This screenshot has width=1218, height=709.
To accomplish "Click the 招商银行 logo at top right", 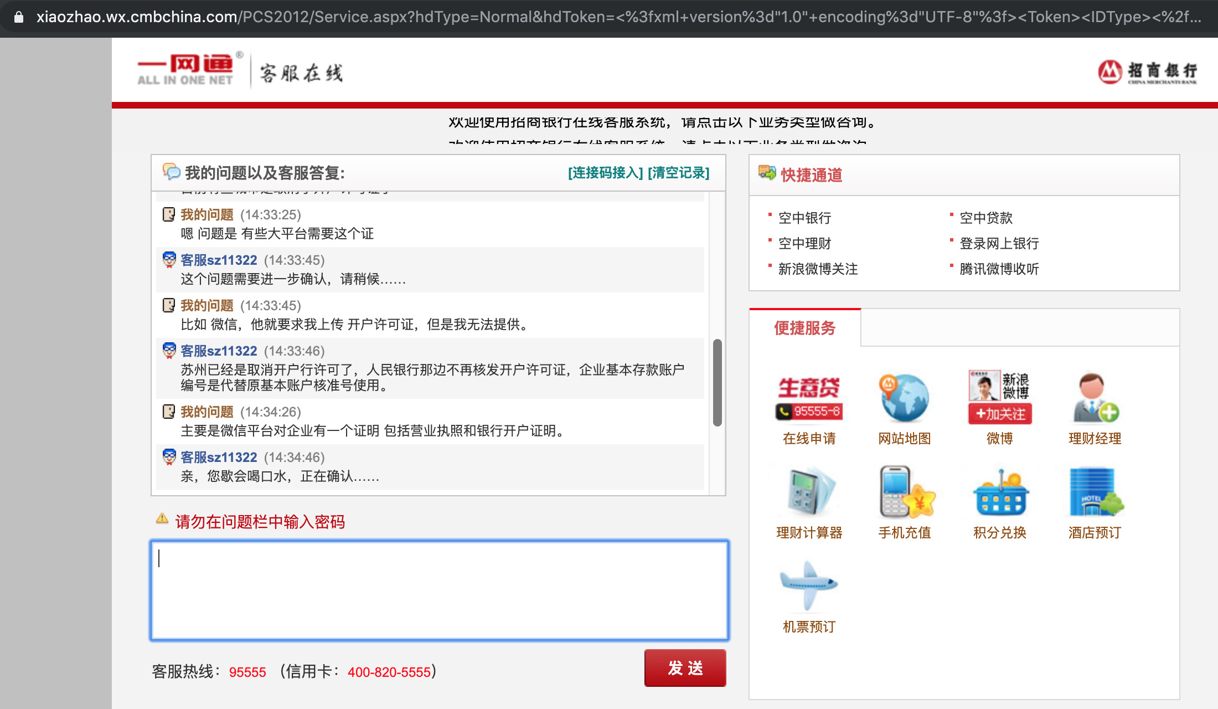I will point(1147,72).
